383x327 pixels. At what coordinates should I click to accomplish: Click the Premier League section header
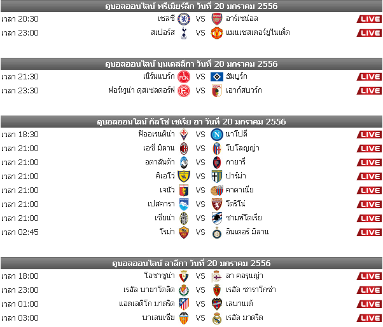(x=191, y=6)
